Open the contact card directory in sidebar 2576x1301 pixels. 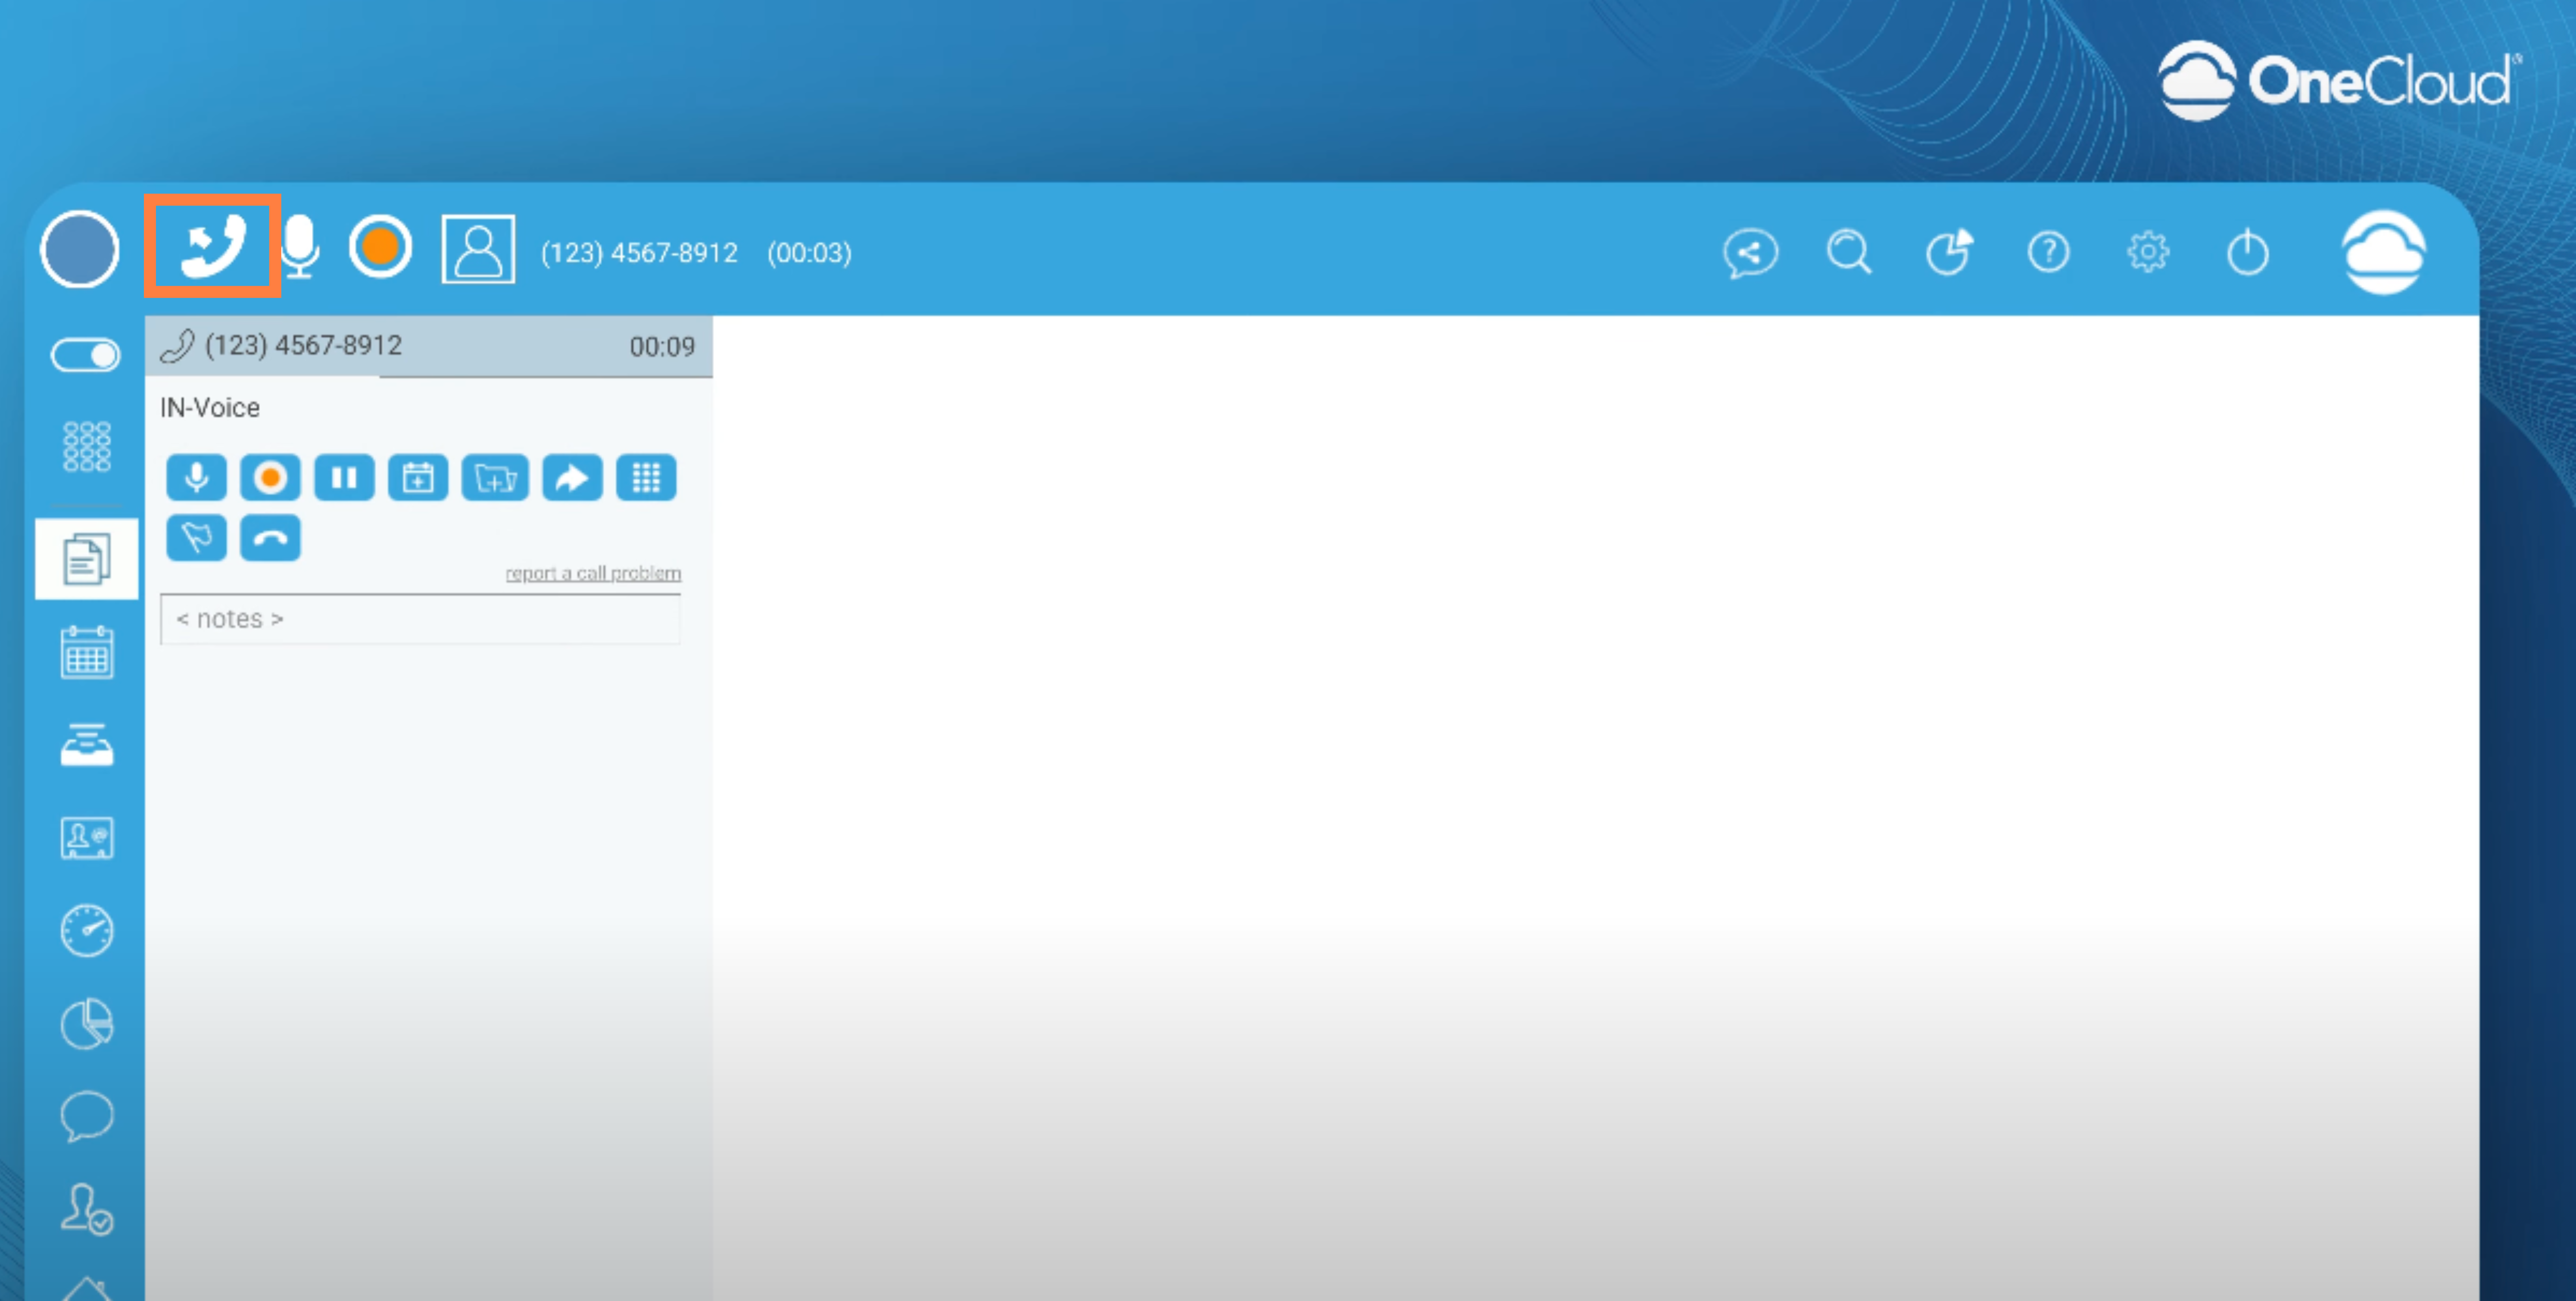(87, 838)
